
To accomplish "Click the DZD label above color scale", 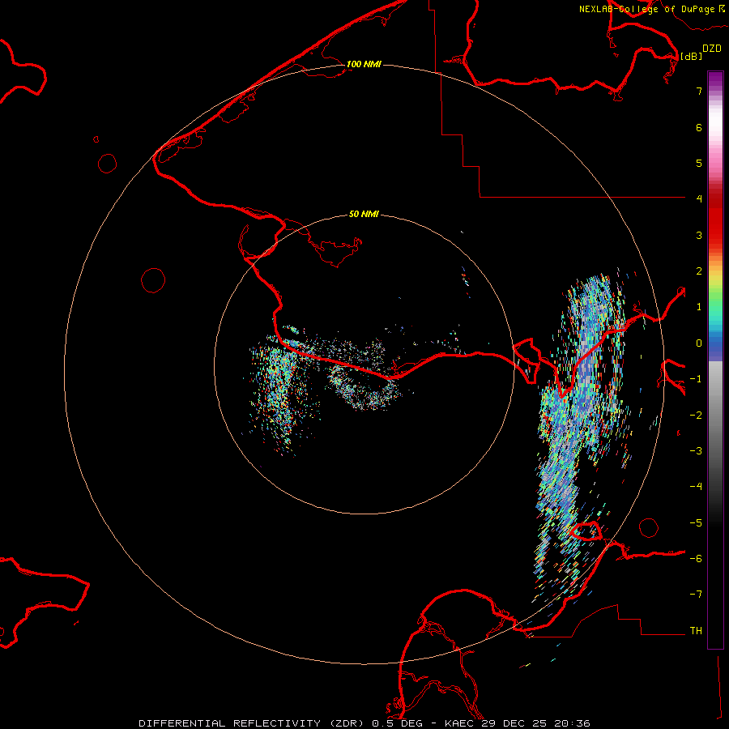I will point(712,49).
